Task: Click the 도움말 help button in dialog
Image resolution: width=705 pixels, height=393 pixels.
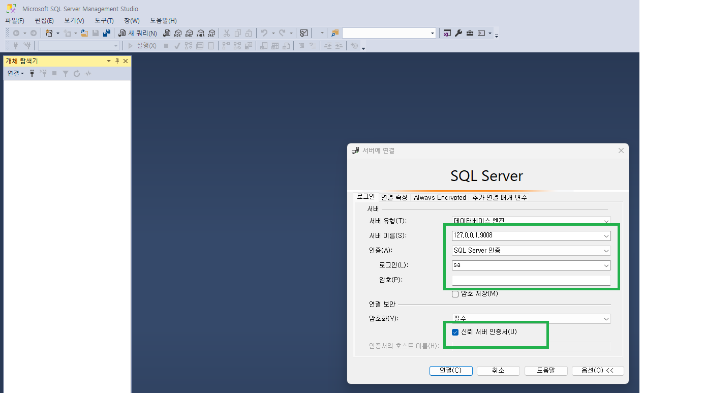Action: click(x=546, y=371)
